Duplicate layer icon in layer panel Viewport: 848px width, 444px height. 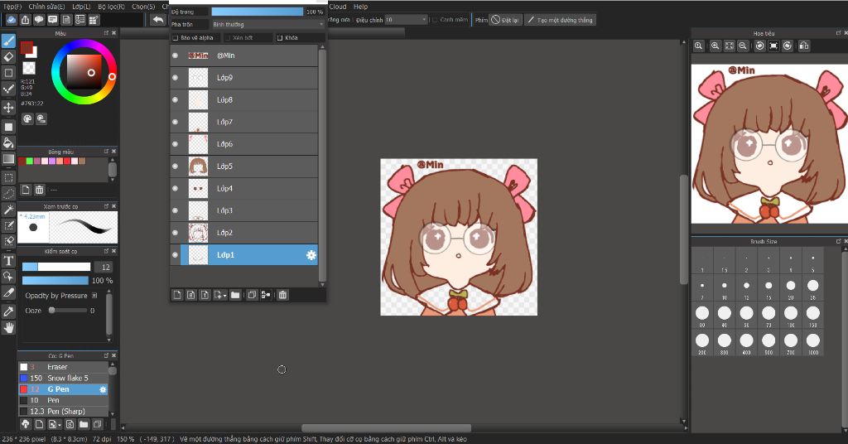pyautogui.click(x=252, y=295)
